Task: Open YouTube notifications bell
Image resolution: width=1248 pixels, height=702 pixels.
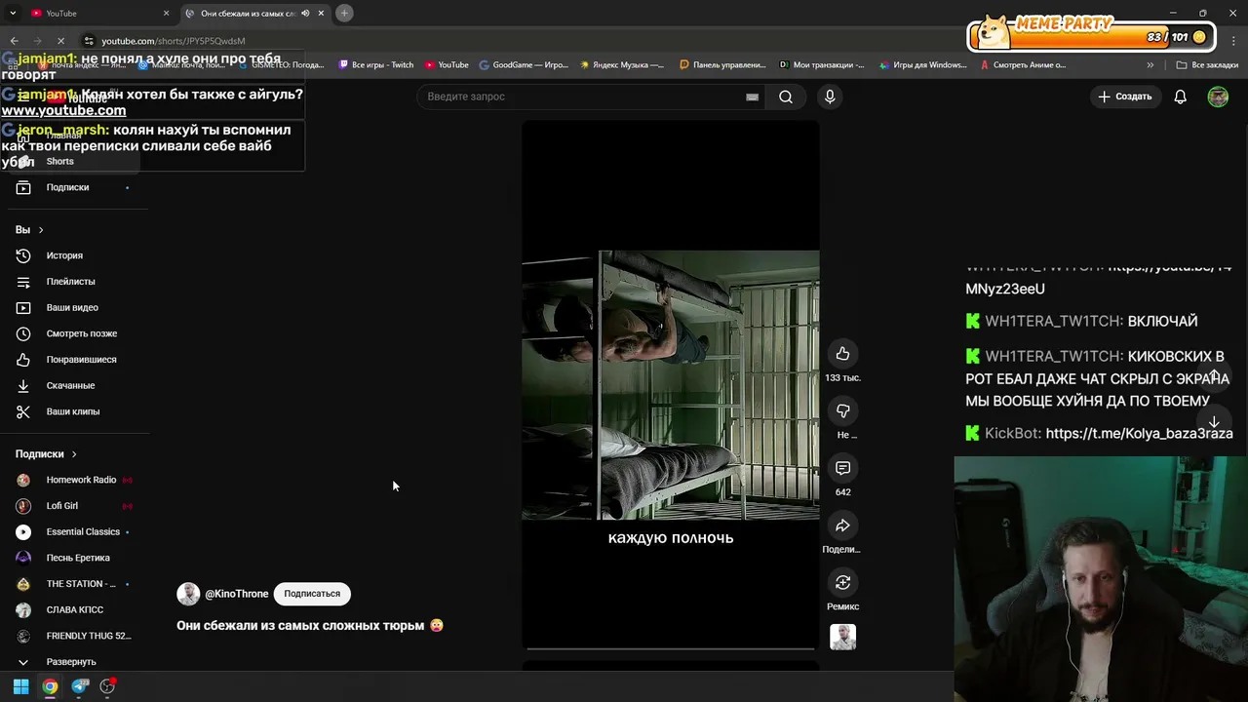Action: pos(1180,97)
